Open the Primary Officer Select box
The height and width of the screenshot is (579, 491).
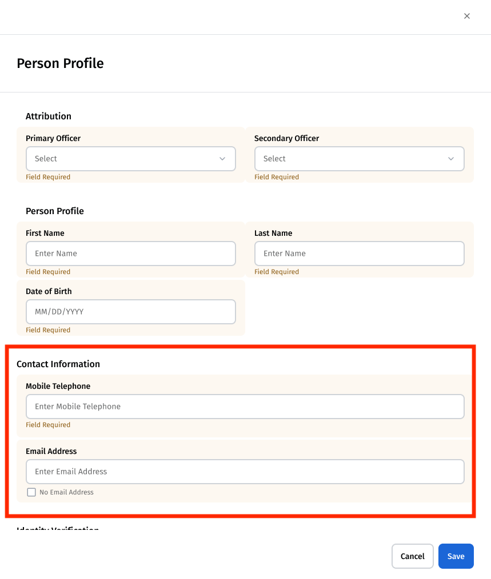(130, 159)
